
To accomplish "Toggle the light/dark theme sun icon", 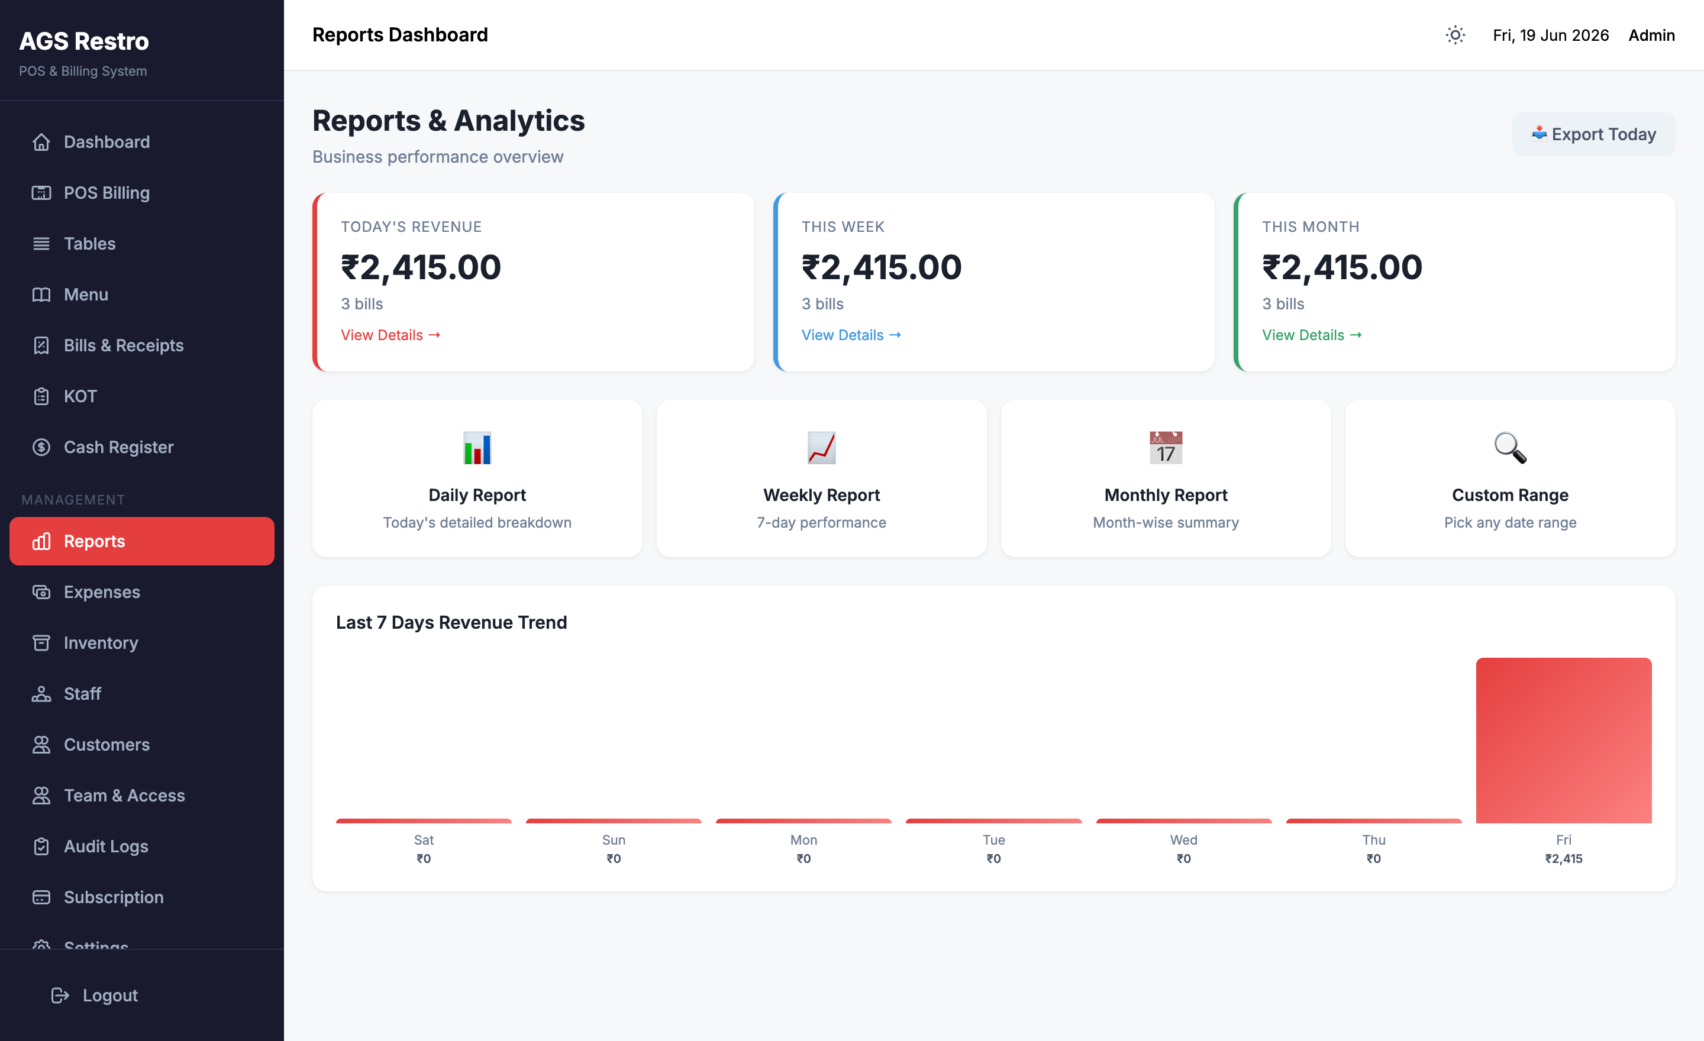I will [x=1455, y=34].
